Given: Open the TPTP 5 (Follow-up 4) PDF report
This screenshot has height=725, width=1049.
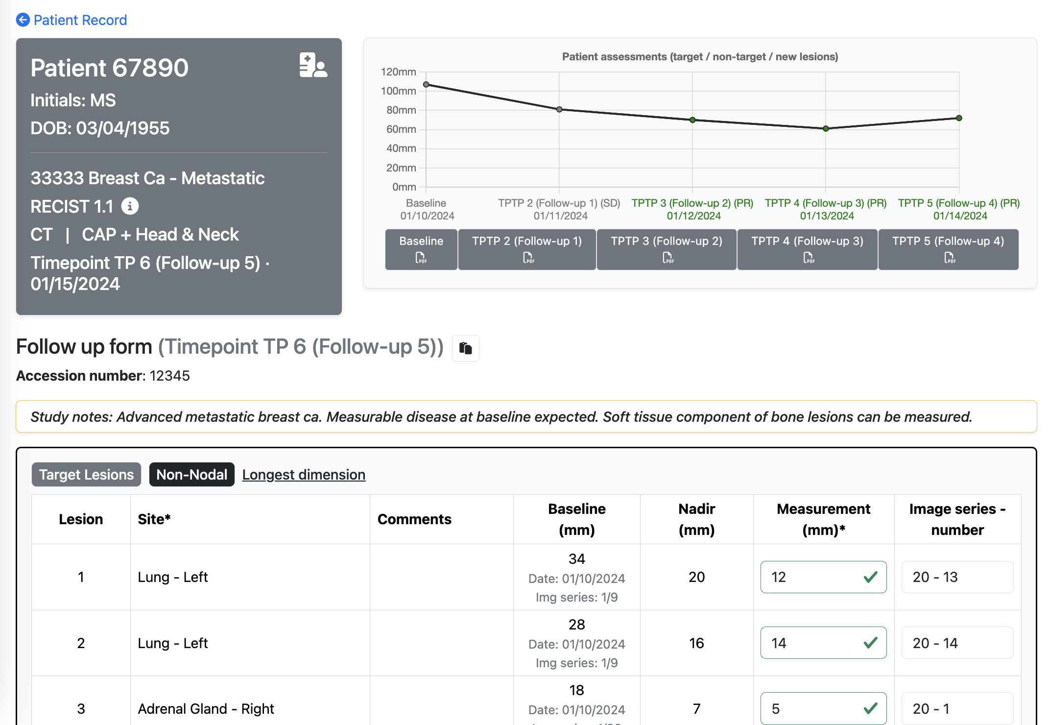Looking at the screenshot, I should [948, 249].
